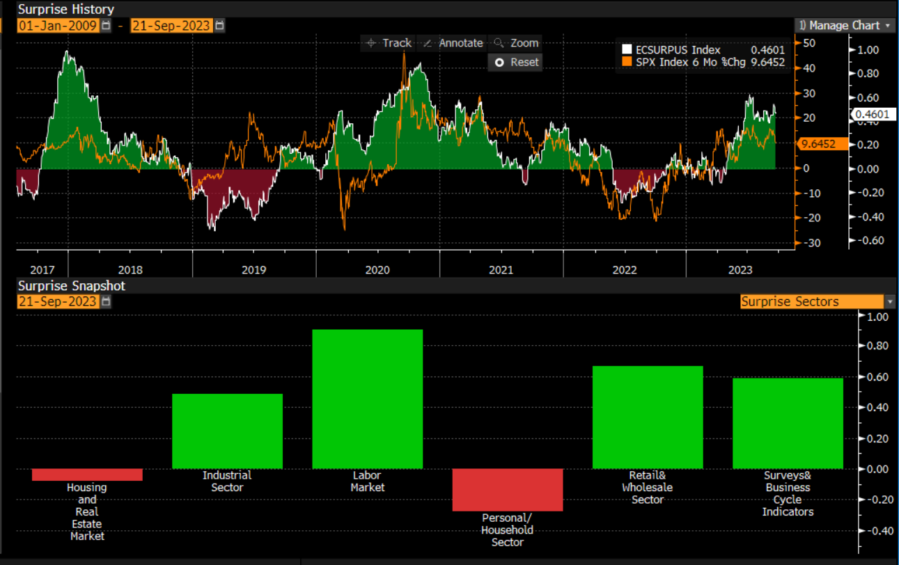The height and width of the screenshot is (565, 899).
Task: Click the Surprise History title bar
Action: (x=66, y=9)
